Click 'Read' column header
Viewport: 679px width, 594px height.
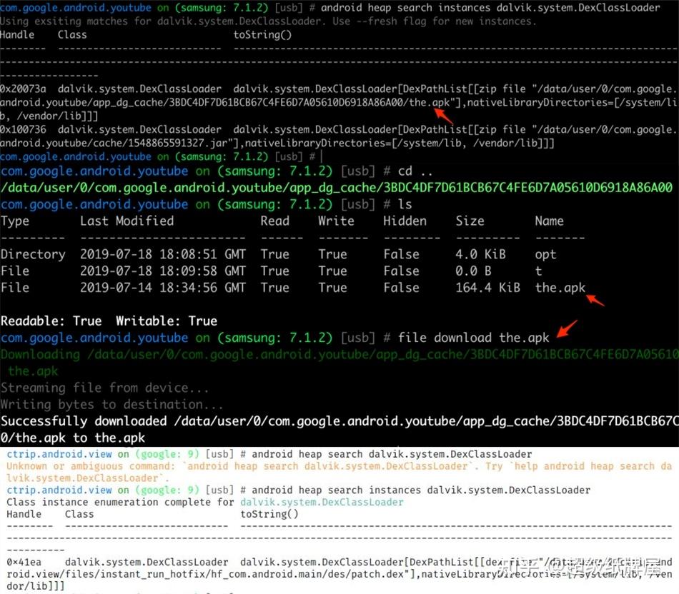pos(274,221)
